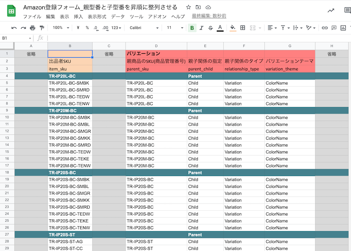Viewport: 351px width, 251px height.
Task: Open the データ menu
Action: (x=118, y=16)
